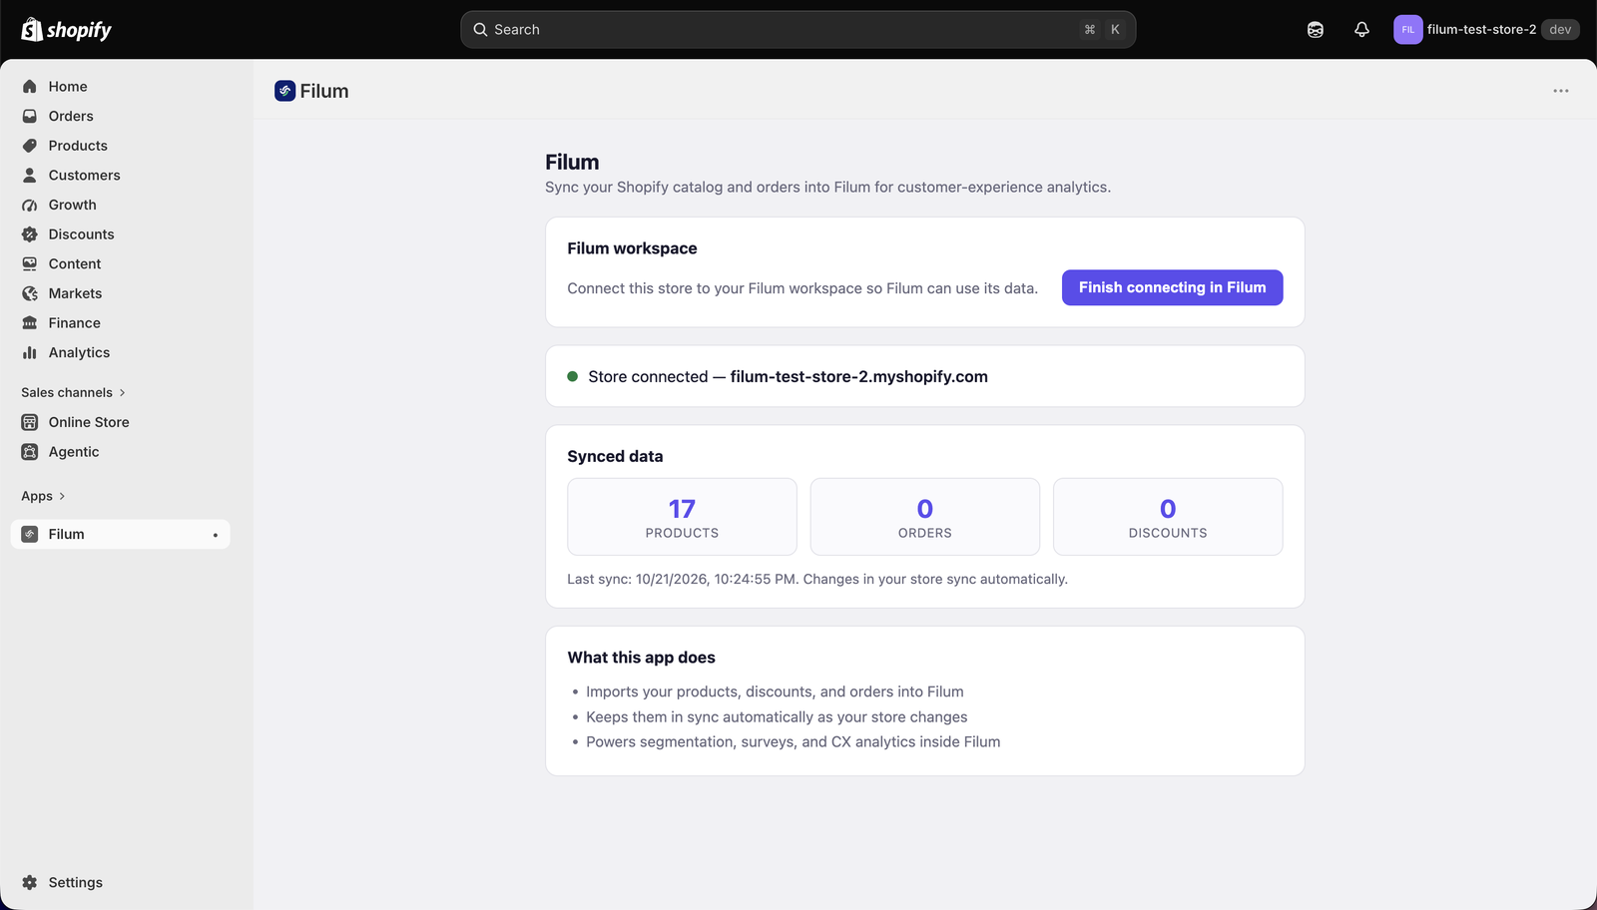Screen dimensions: 1597x910
Task: Click the Analytics bar chart icon
Action: pyautogui.click(x=30, y=352)
